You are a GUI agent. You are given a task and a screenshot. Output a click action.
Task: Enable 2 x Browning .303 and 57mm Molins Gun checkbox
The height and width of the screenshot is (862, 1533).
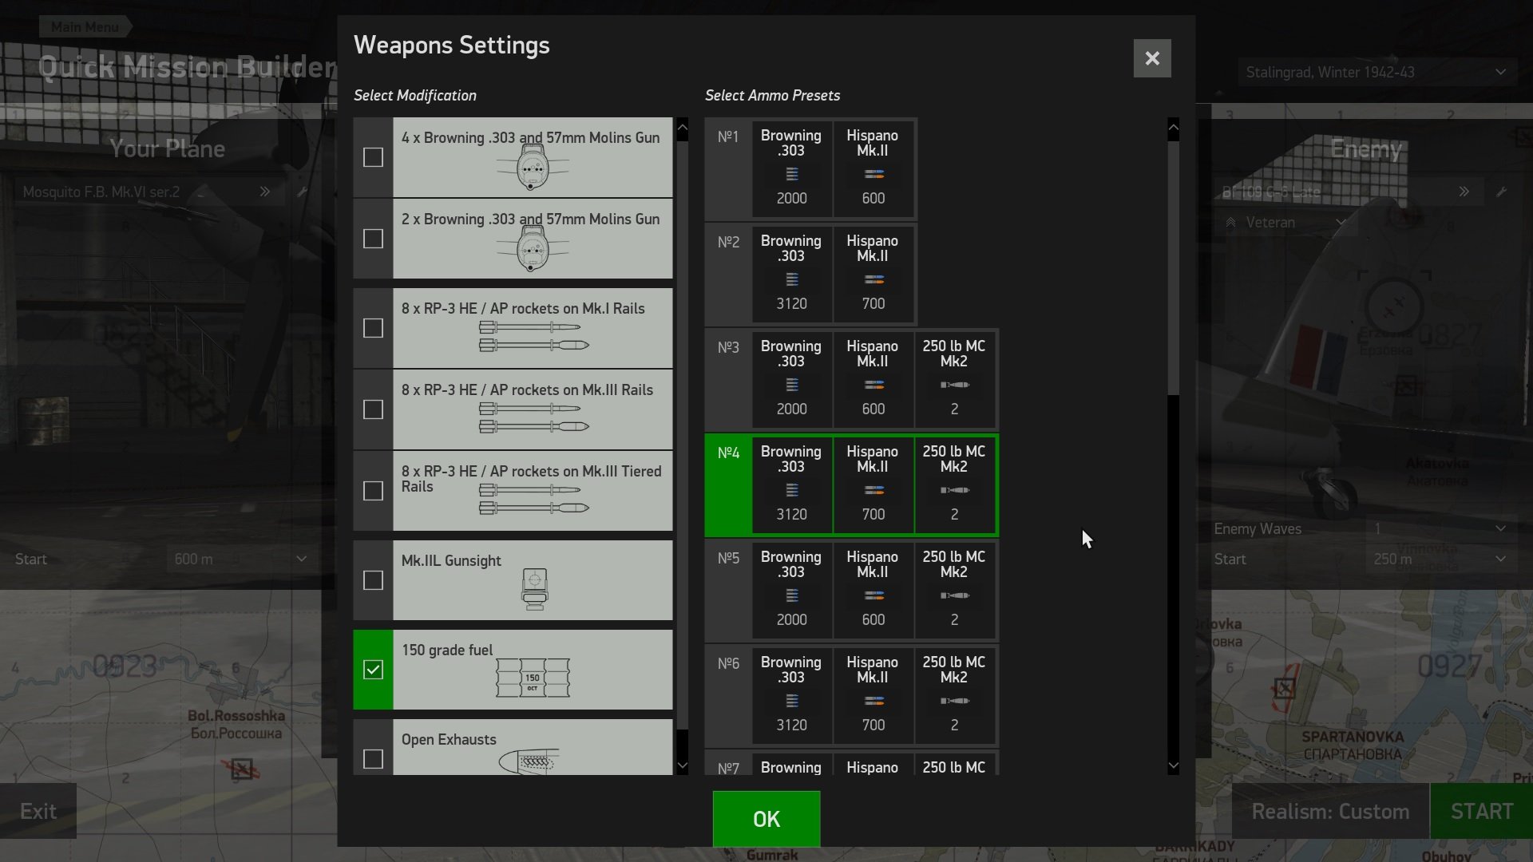(373, 239)
